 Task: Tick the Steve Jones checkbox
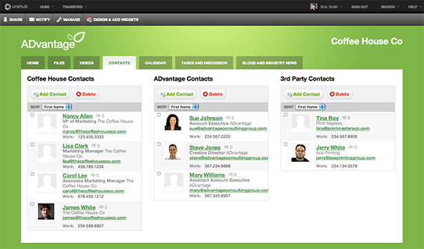click(159, 144)
